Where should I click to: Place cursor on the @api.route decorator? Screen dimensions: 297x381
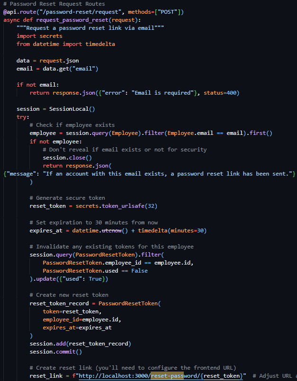[19, 11]
